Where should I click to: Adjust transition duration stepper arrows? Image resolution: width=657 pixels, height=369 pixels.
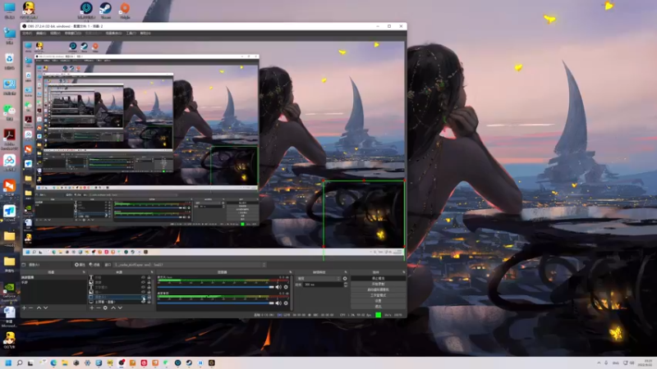(346, 285)
